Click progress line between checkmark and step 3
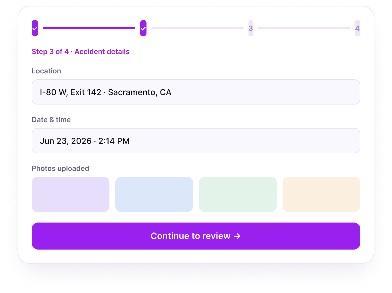 [x=197, y=28]
